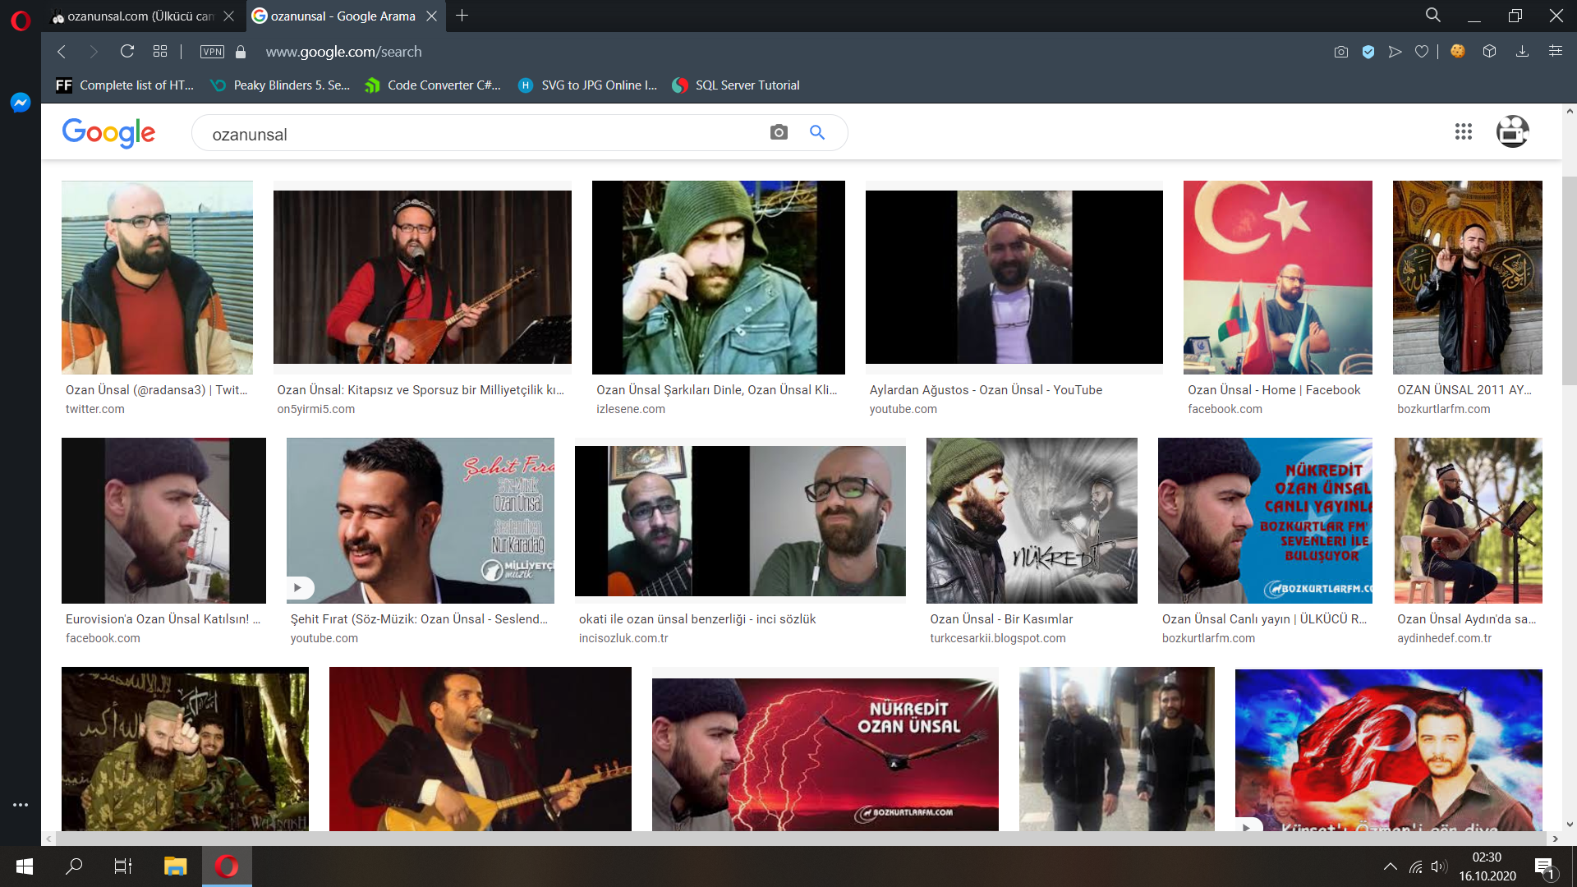Open the incisozluk.com.tr comparison image
This screenshot has height=887, width=1577.
point(740,521)
